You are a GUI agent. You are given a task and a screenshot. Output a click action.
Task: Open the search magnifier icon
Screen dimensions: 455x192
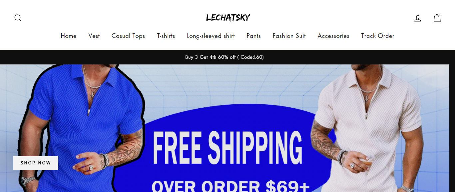pyautogui.click(x=18, y=18)
